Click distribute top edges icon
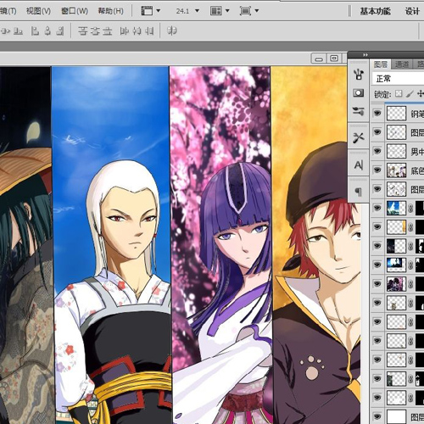Screen dimensions: 424x424 pyautogui.click(x=82, y=31)
